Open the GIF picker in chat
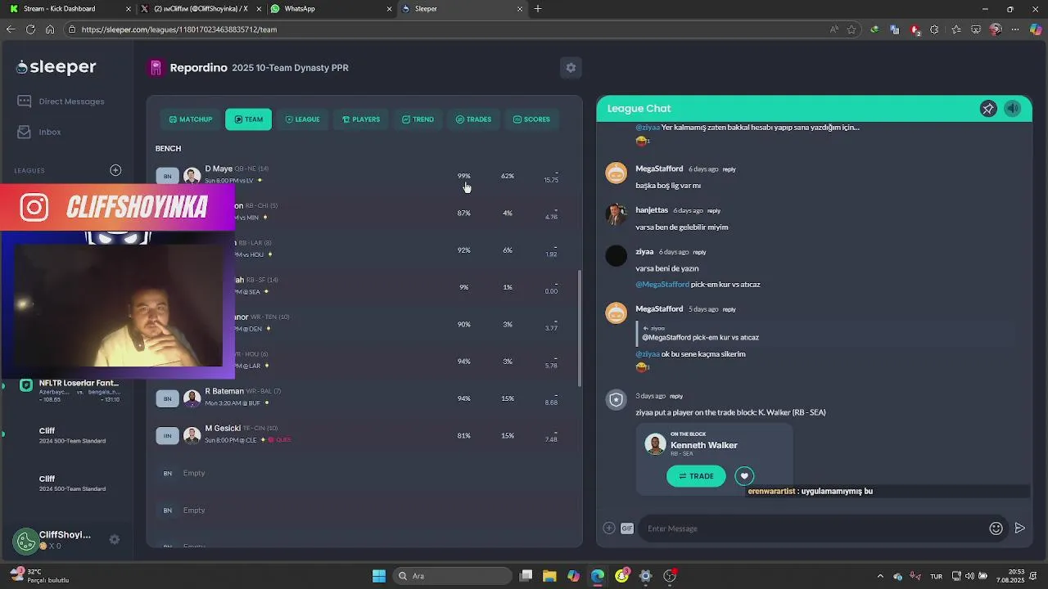 (x=627, y=528)
